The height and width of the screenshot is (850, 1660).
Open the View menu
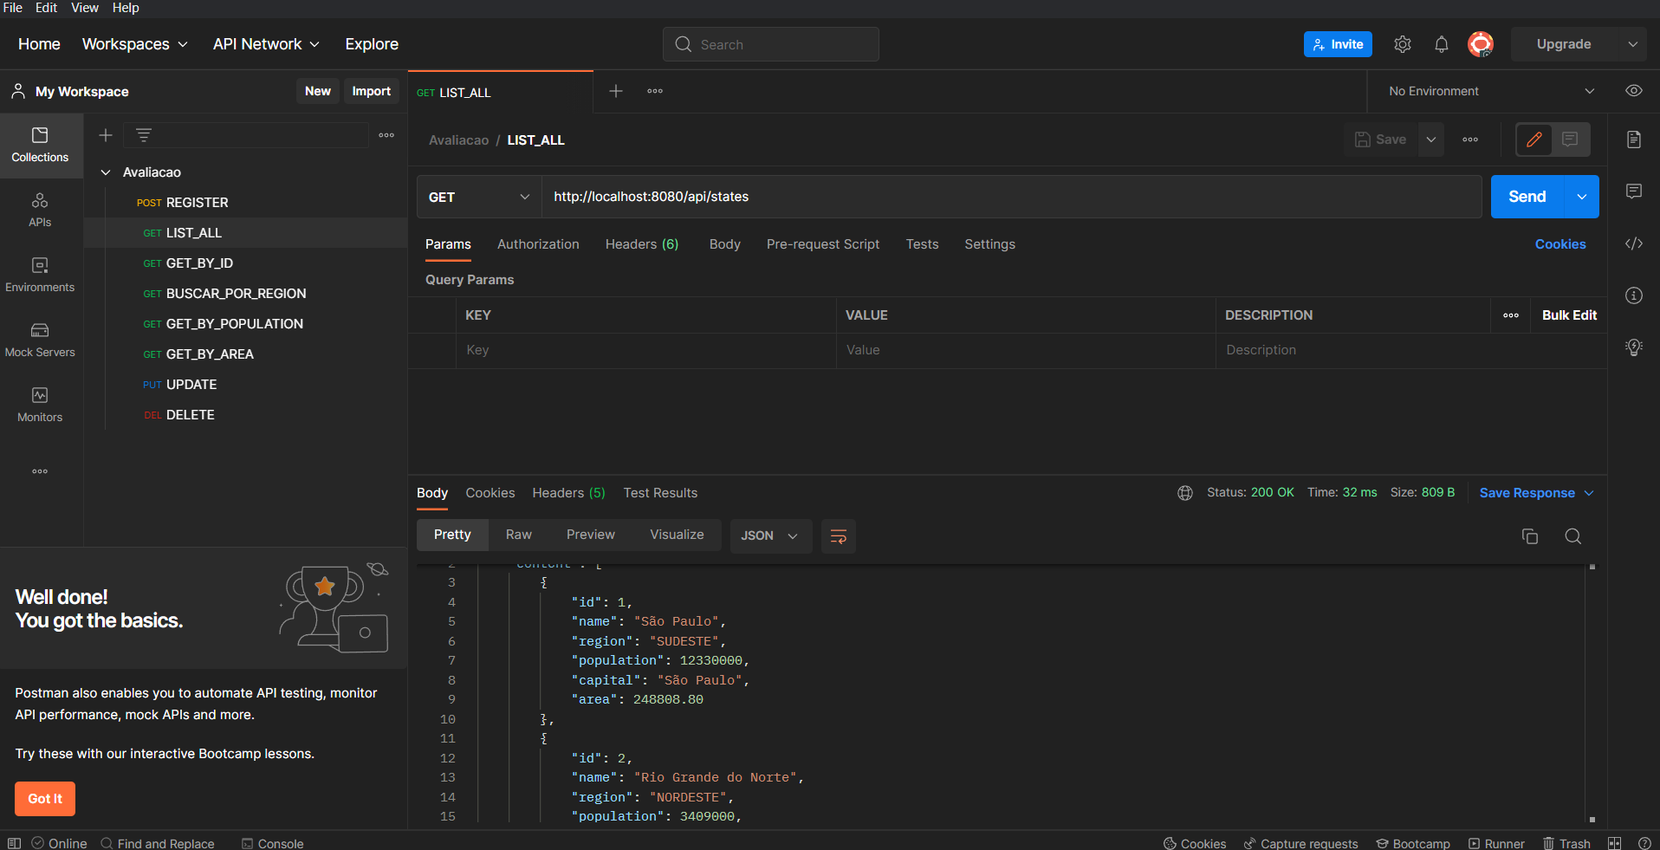[84, 8]
